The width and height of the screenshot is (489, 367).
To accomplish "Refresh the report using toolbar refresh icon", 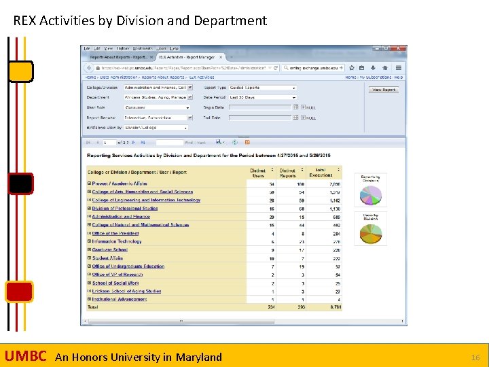I will point(235,142).
